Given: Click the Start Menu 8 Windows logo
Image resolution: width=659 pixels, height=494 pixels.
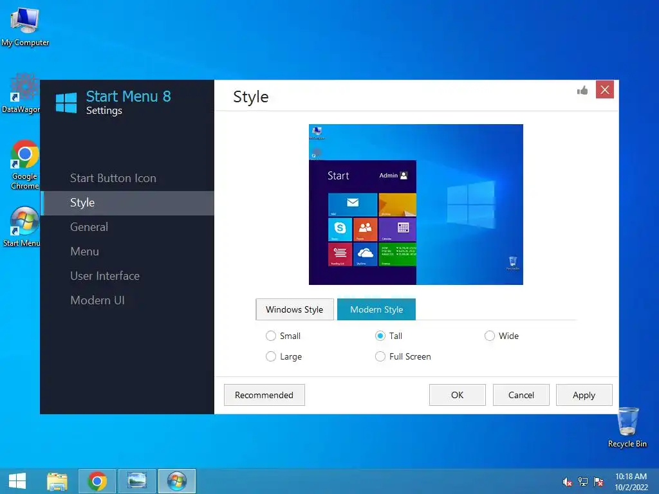Looking at the screenshot, I should coord(66,102).
